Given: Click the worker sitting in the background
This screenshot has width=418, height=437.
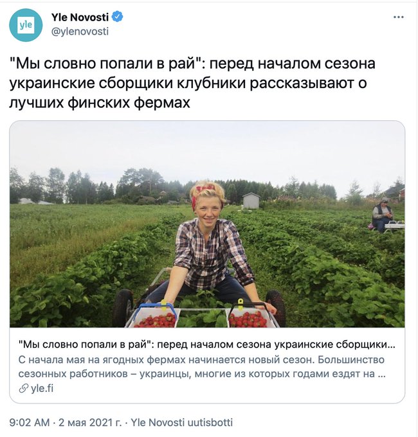Looking at the screenshot, I should pos(382,215).
